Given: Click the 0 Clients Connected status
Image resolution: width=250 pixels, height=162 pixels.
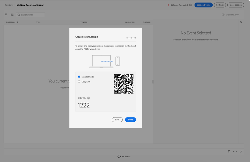Looking at the screenshot, I should [x=179, y=5].
